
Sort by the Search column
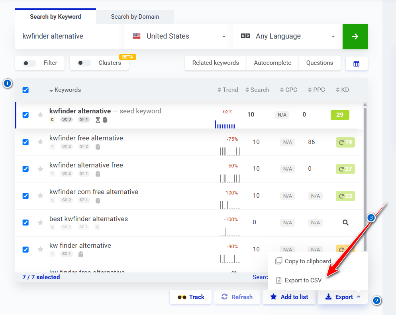[257, 90]
